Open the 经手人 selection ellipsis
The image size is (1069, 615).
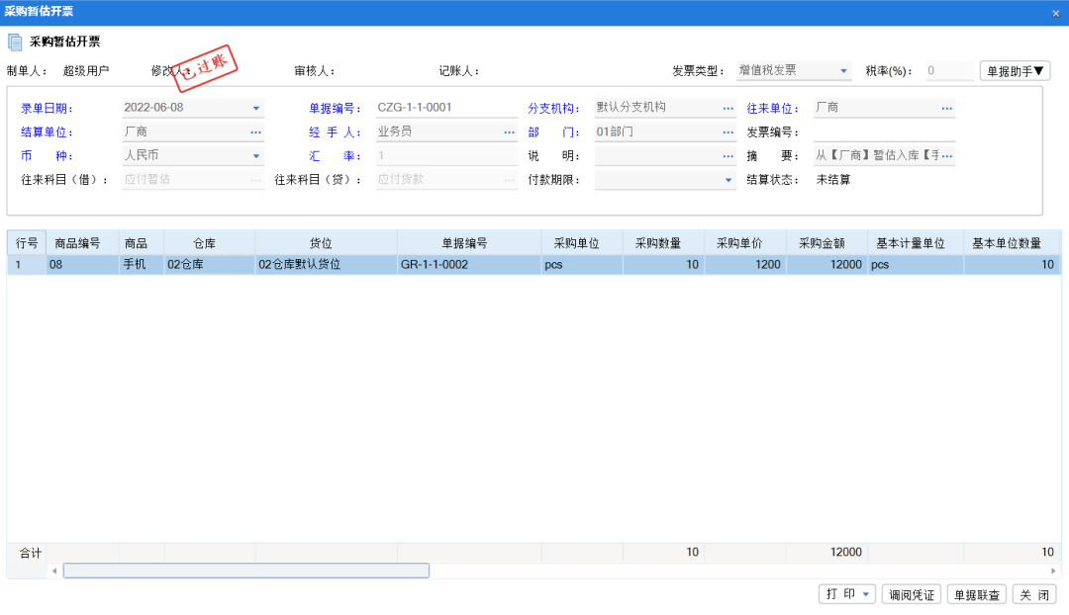pyautogui.click(x=509, y=131)
